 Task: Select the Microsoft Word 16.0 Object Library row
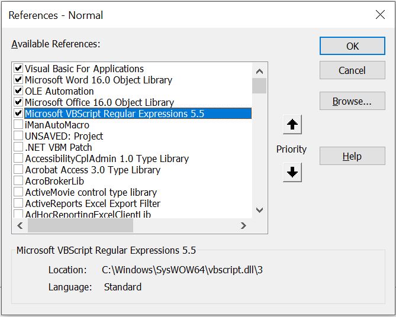98,80
